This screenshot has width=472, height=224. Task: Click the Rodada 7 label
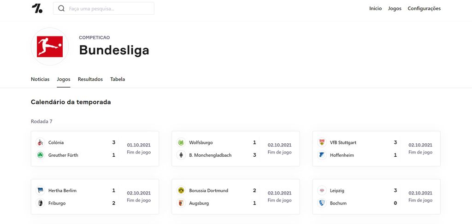[41, 121]
